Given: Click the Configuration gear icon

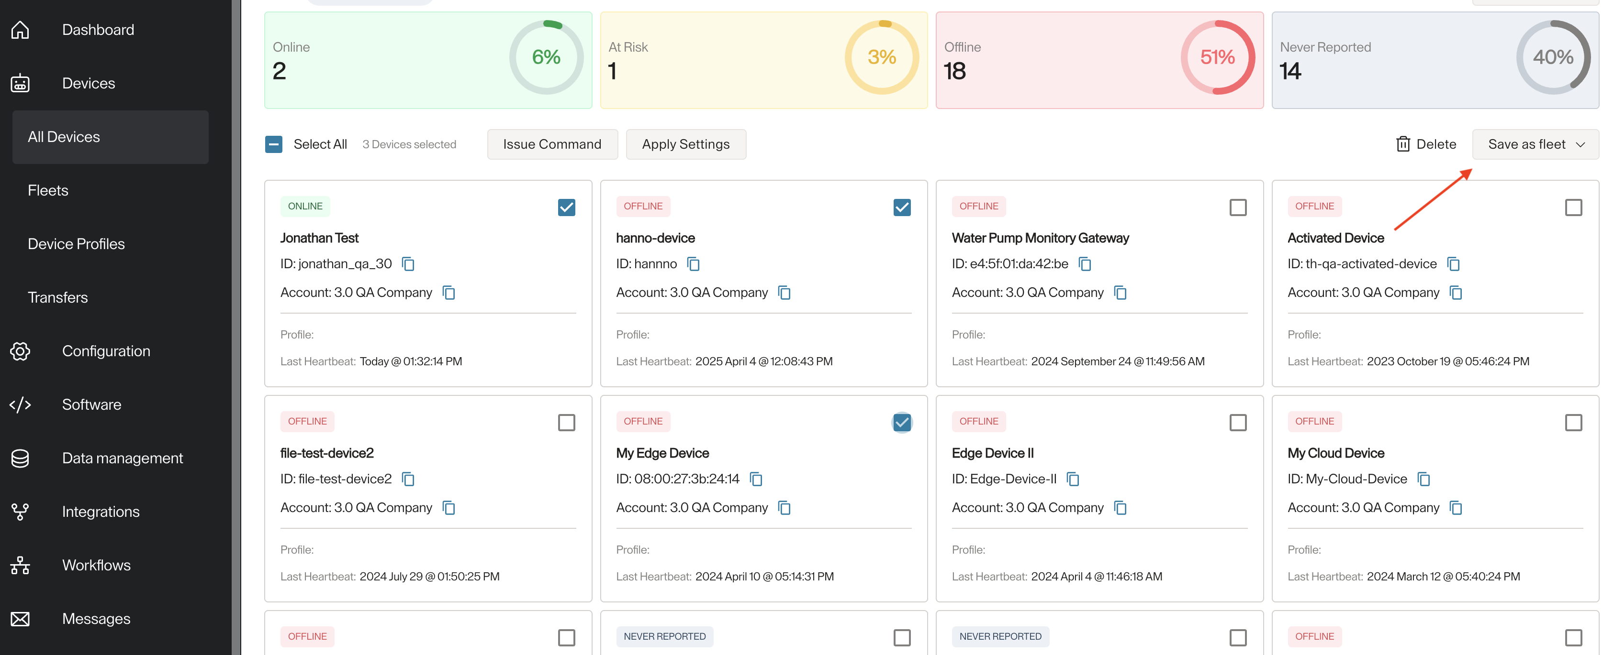Looking at the screenshot, I should click(x=20, y=351).
